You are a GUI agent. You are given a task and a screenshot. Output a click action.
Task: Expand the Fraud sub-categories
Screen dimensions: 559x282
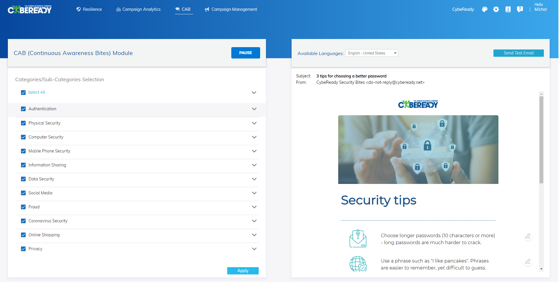coord(254,207)
